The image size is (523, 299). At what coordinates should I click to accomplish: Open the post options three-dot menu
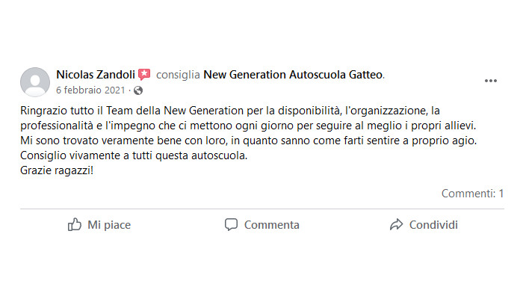coord(491,81)
